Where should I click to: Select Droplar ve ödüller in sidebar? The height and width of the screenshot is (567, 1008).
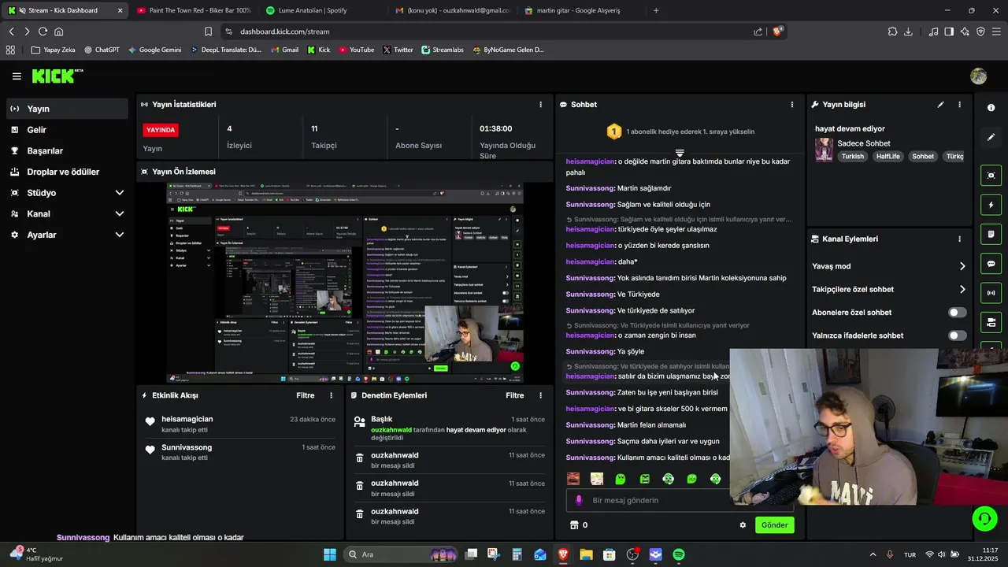click(67, 172)
